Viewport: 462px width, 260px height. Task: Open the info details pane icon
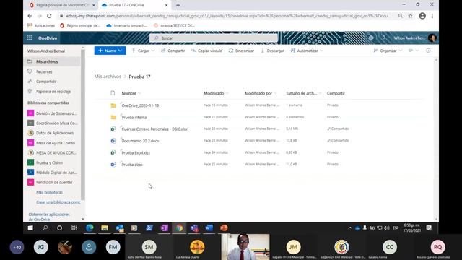click(428, 51)
